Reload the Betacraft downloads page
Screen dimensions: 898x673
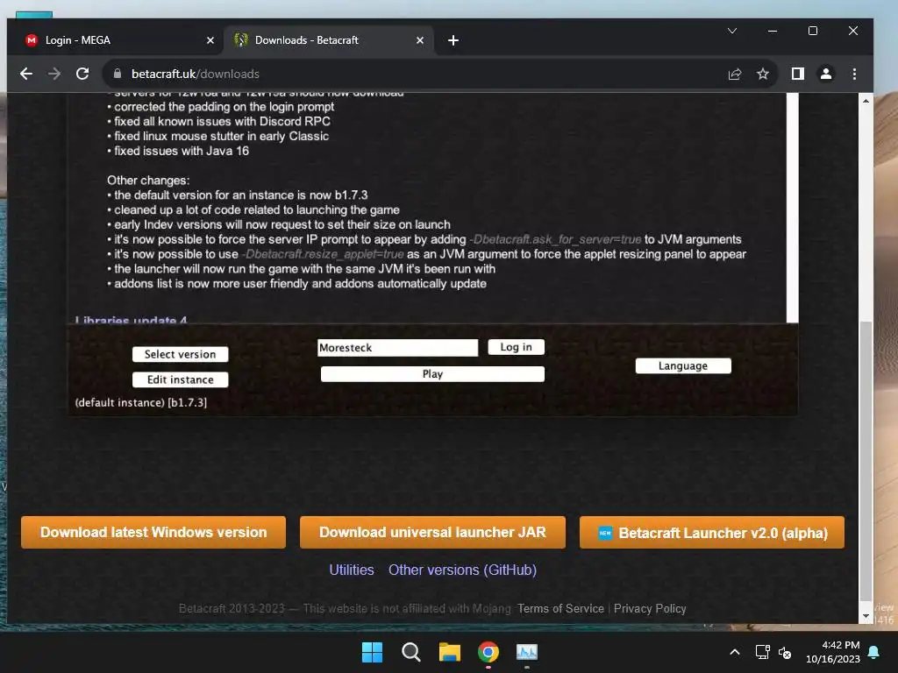[82, 74]
